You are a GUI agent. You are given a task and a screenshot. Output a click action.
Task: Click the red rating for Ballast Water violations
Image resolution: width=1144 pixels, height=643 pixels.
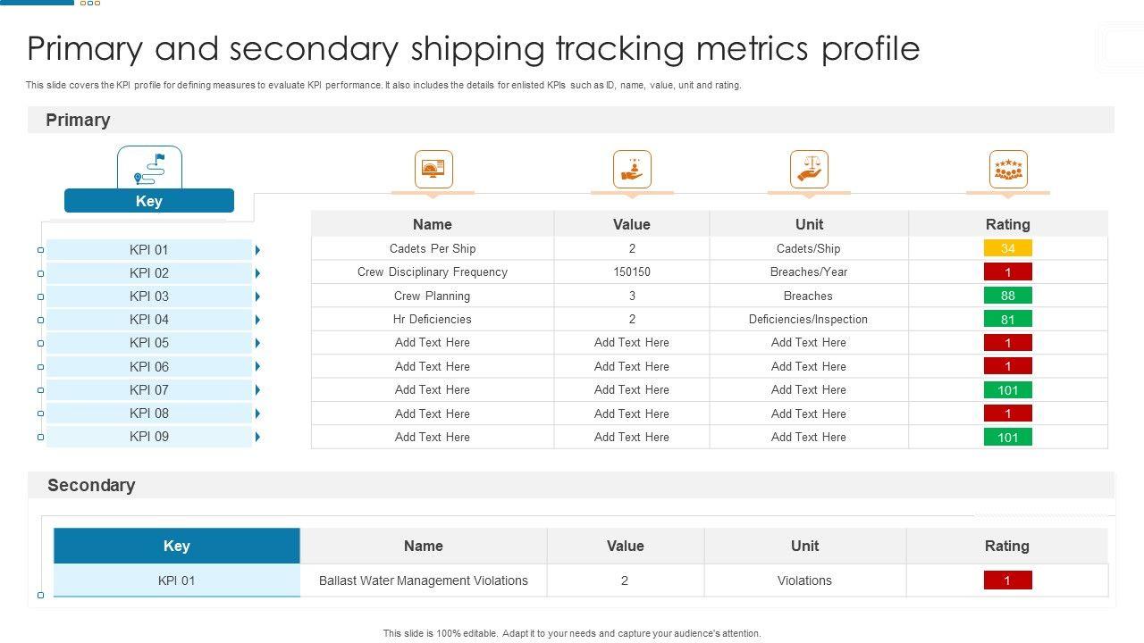pos(1007,580)
